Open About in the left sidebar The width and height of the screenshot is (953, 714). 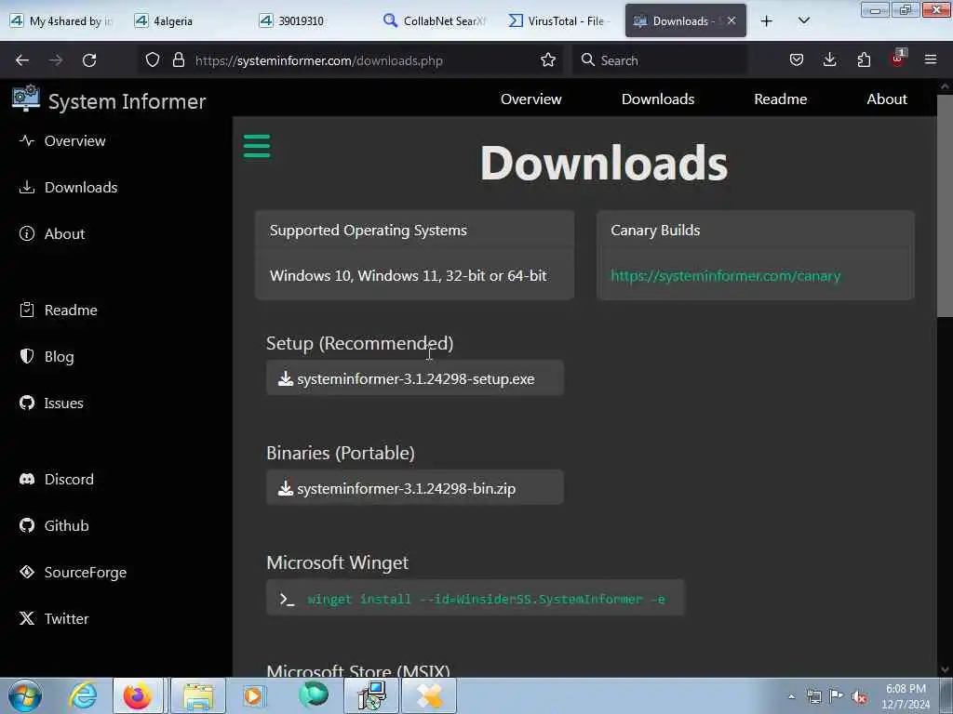click(x=52, y=233)
